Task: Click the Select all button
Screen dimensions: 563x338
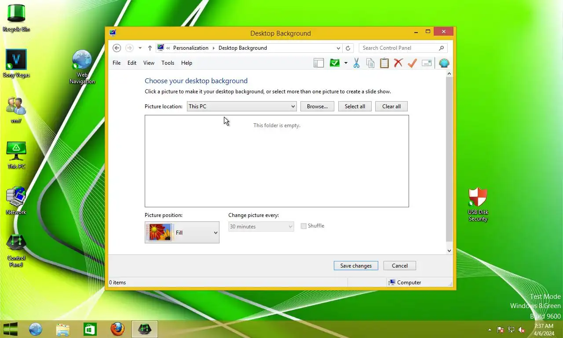Action: [355, 107]
